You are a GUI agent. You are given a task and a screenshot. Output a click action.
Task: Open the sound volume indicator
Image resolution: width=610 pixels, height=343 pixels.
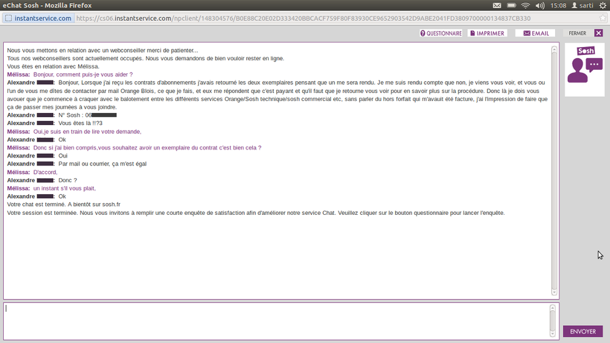pos(540,5)
